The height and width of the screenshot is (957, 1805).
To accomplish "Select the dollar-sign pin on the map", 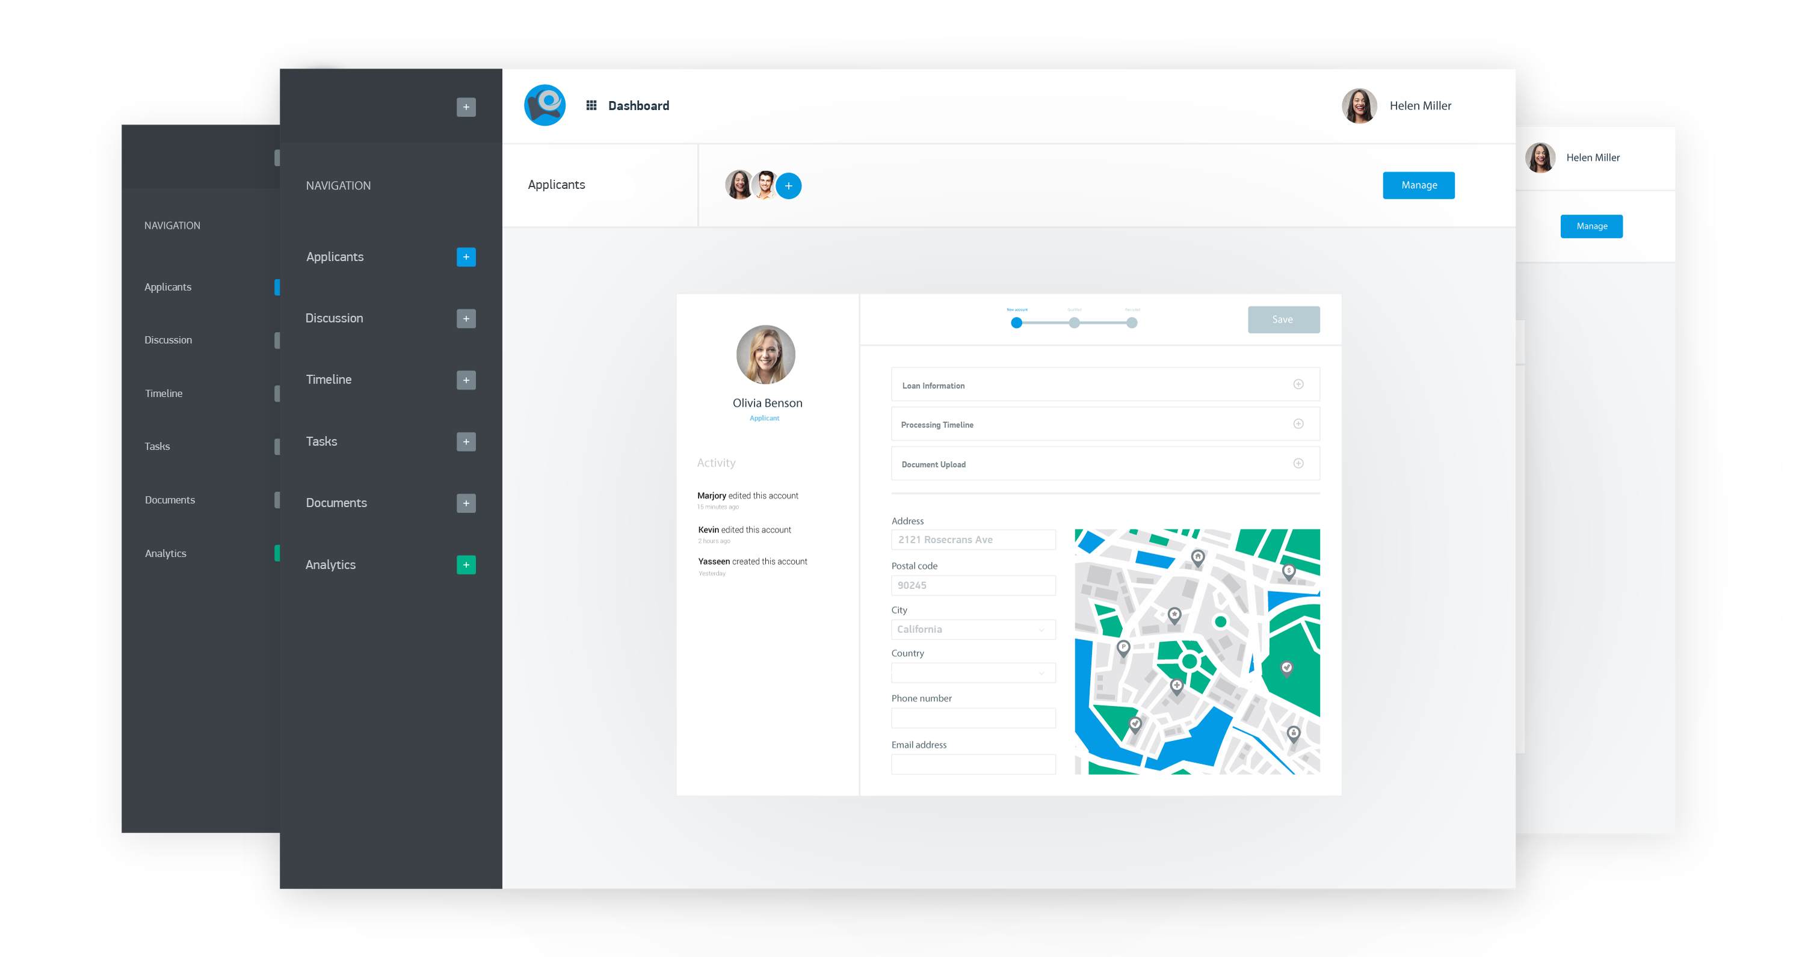I will pyautogui.click(x=1289, y=571).
